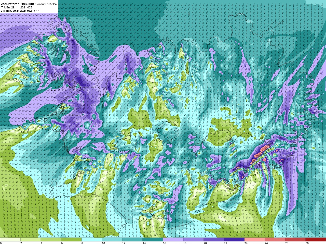
Task: Click the legend scale number '8'
Action: (82, 243)
